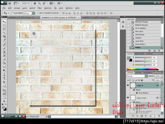The height and width of the screenshot is (124, 165).
Task: Enable Show Transform Controls checkbox
Action: tap(38, 13)
